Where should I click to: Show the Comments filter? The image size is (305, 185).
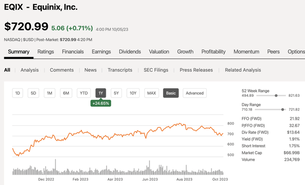pos(61,70)
